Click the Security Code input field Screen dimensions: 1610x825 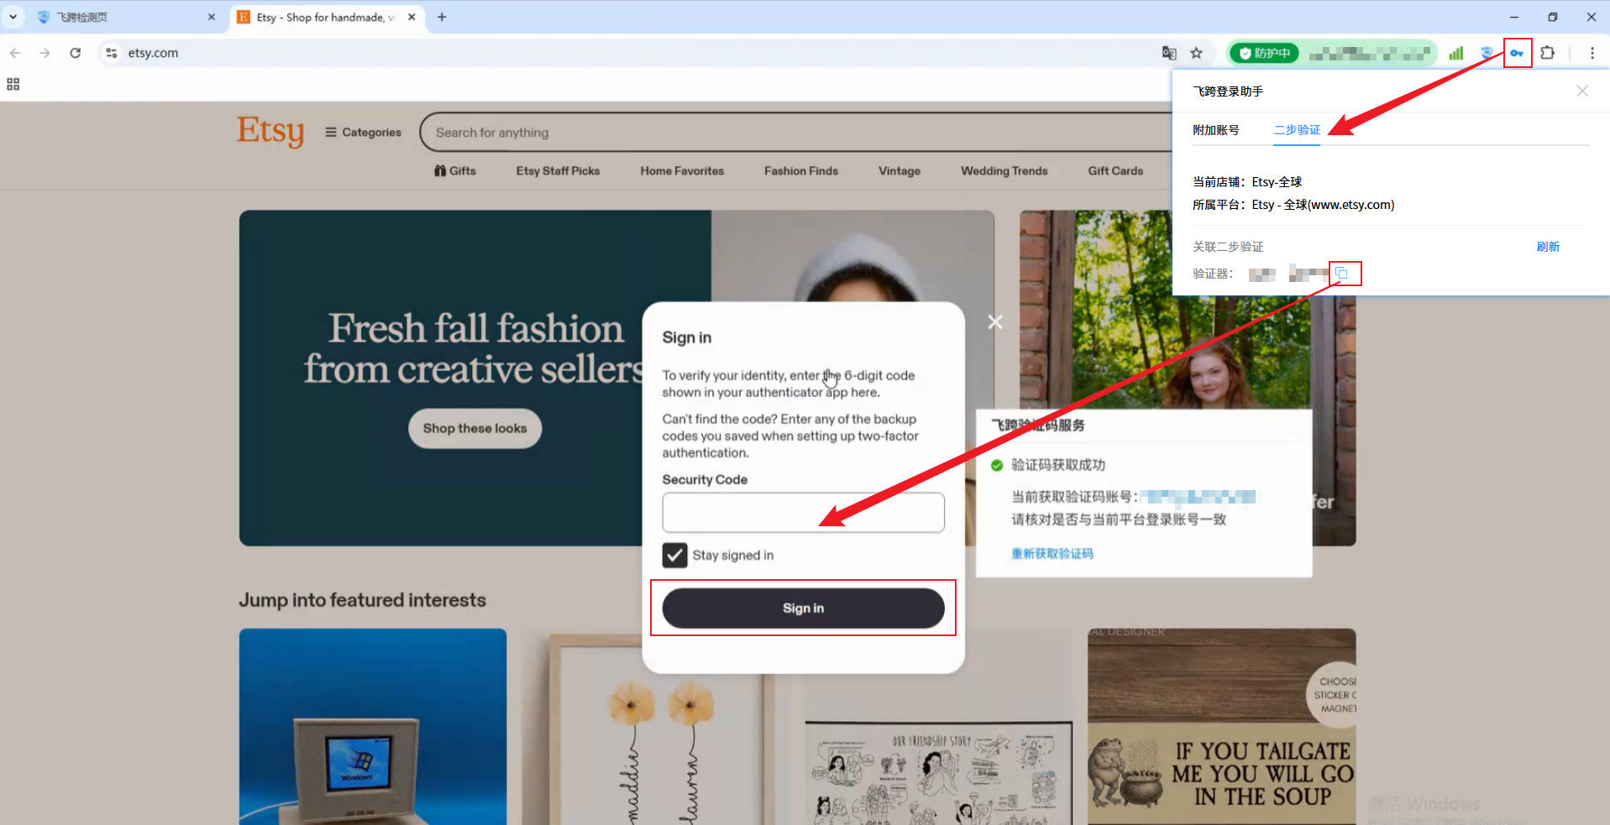pyautogui.click(x=803, y=512)
